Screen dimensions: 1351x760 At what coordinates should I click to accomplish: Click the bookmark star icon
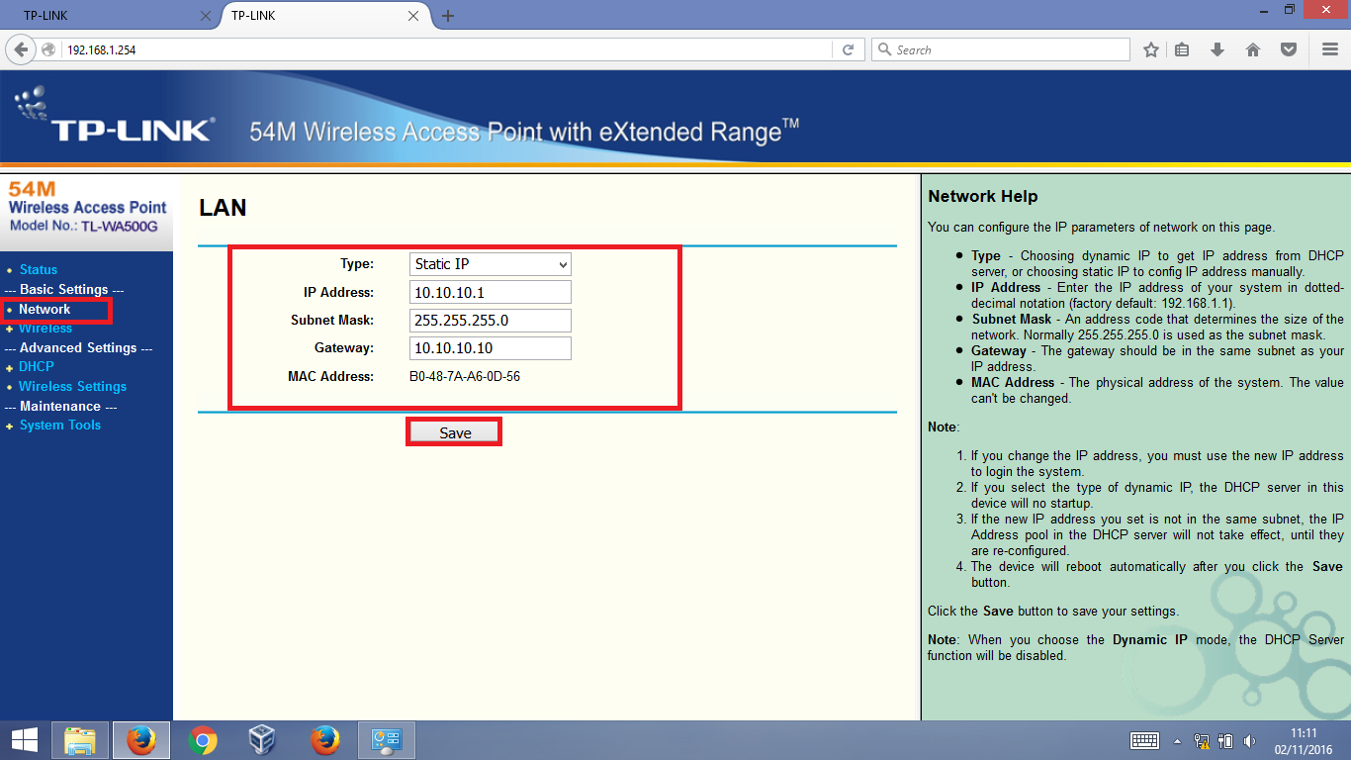click(1151, 49)
